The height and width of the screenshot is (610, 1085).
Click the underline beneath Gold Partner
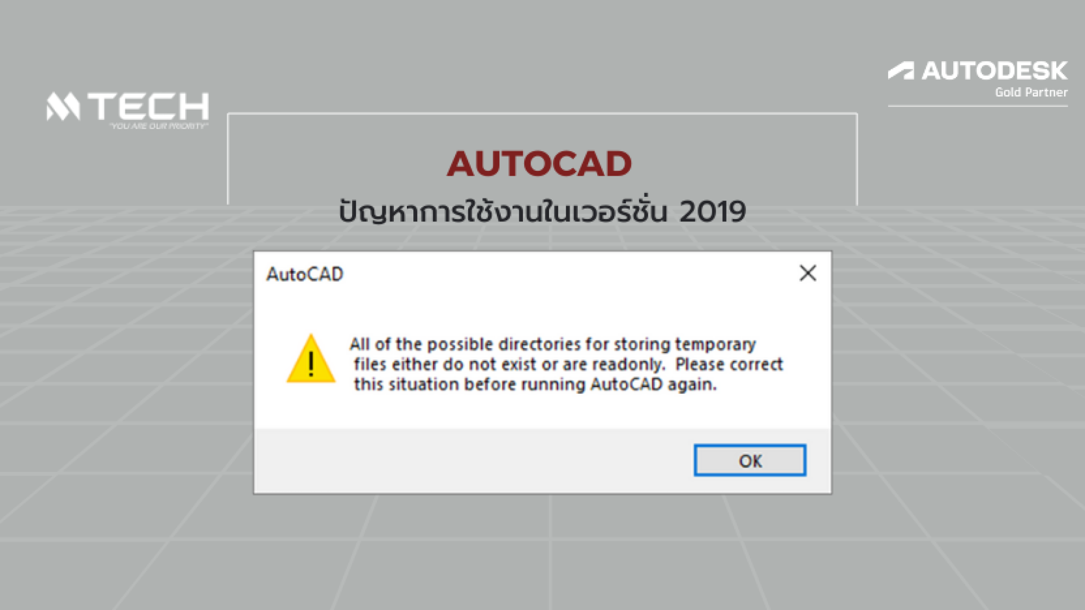tap(978, 106)
